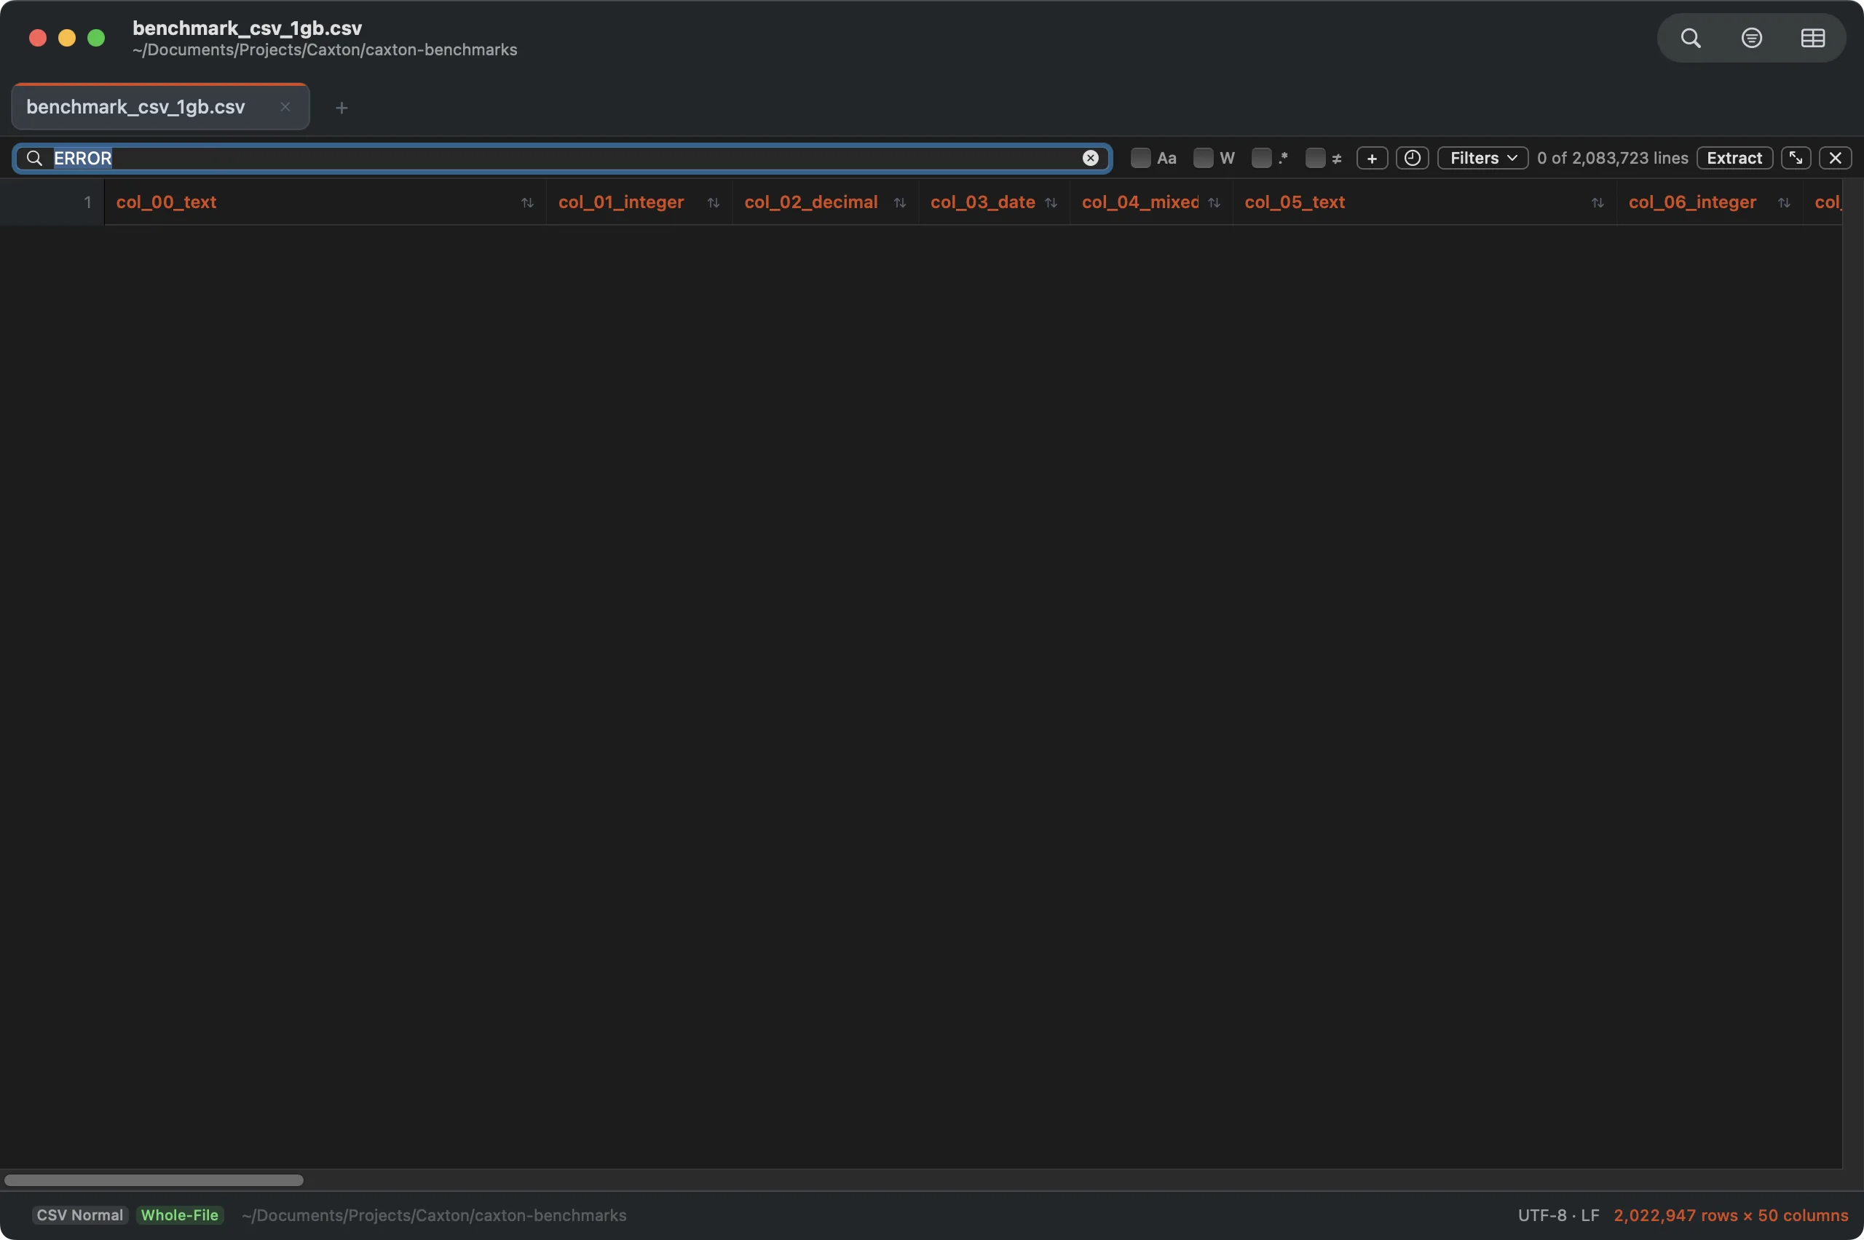Sort by col_02_decimal
The height and width of the screenshot is (1240, 1864).
[899, 203]
